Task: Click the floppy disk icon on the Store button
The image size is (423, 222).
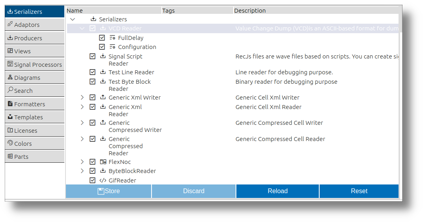Action: coord(101,191)
